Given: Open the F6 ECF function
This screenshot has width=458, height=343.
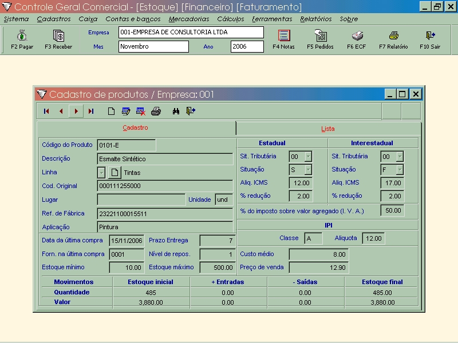Looking at the screenshot, I should coord(356,39).
